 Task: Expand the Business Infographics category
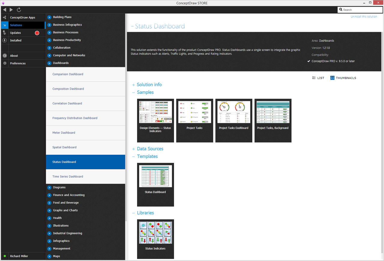[x=49, y=25]
